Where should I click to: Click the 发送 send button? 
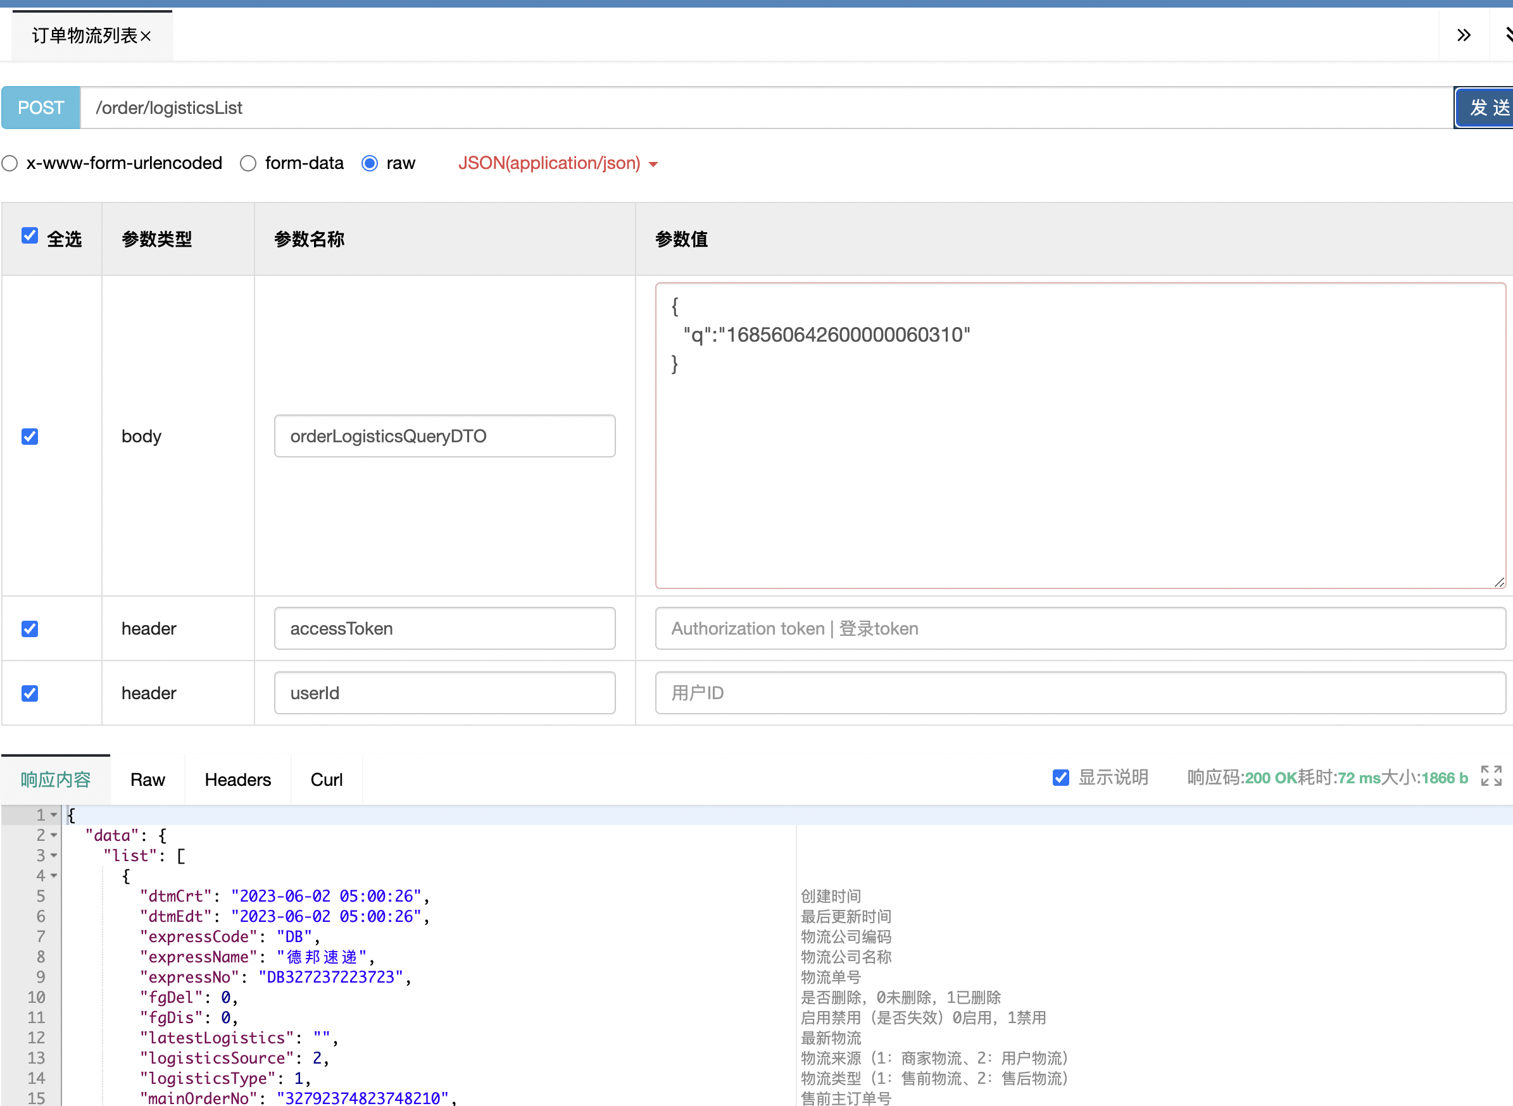click(x=1483, y=108)
